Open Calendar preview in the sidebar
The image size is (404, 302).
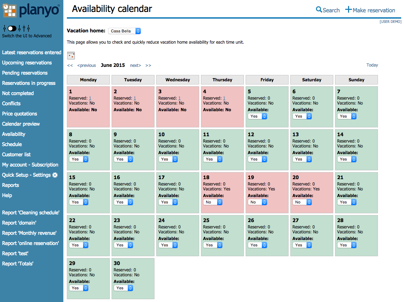point(21,124)
